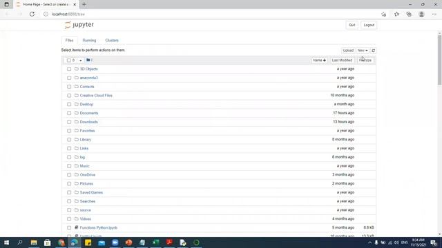Viewport: 442px width, 248px height.
Task: Open File Explorer from taskbar
Action: click(34, 242)
